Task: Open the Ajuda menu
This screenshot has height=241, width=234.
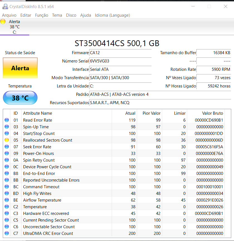Action: [x=86, y=15]
